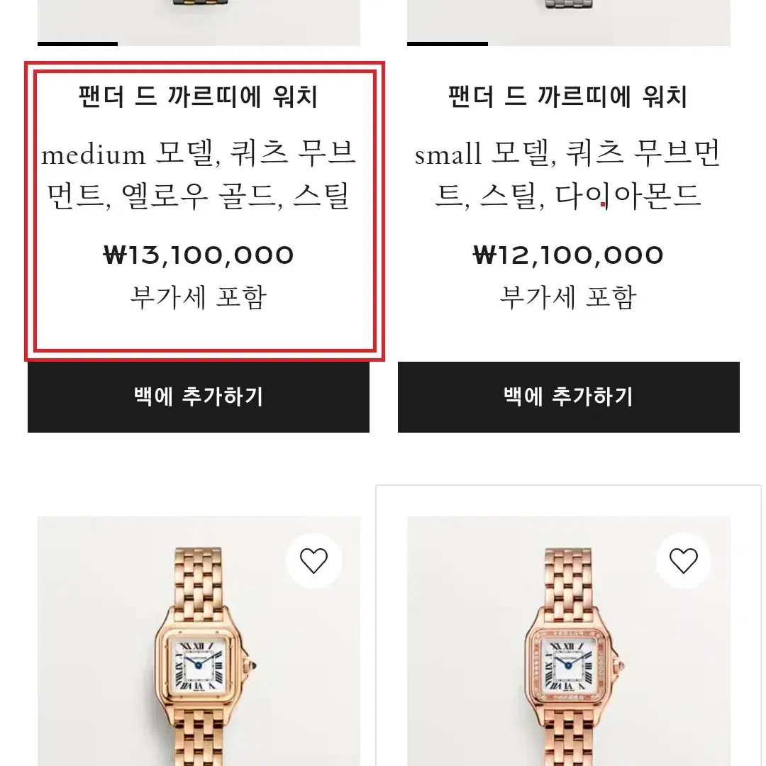The height and width of the screenshot is (766, 766).
Task: Open the small 팬더 드 까르띠에 워치 title
Action: 568,96
